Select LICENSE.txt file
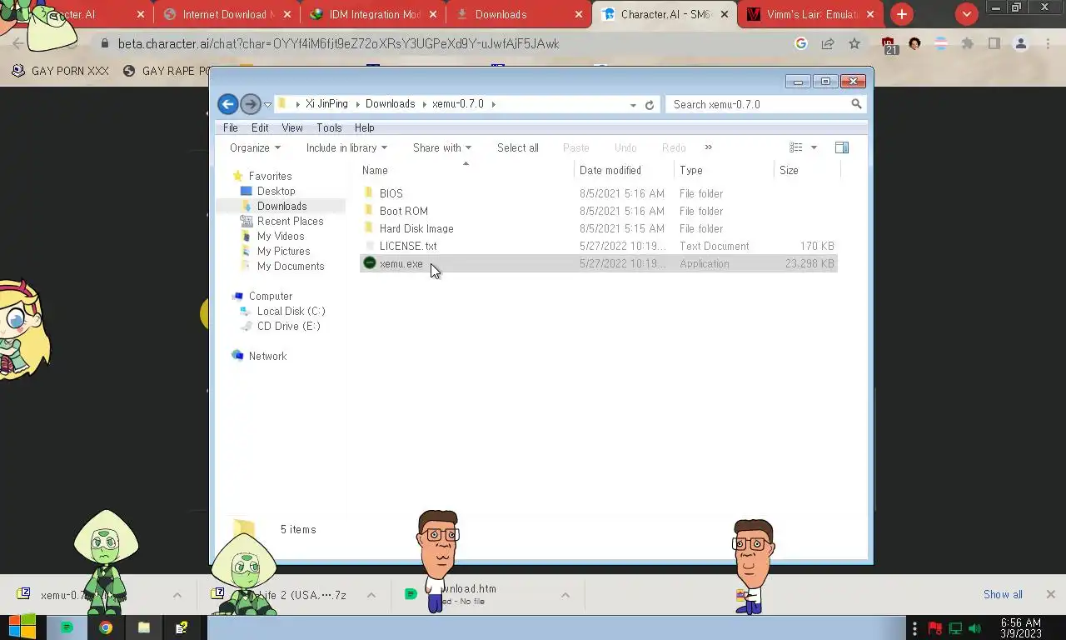 (408, 246)
